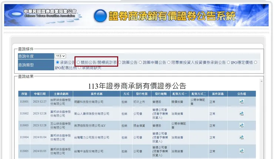Download announcement file for row 113003
The height and width of the screenshot is (159, 274).
241,125
